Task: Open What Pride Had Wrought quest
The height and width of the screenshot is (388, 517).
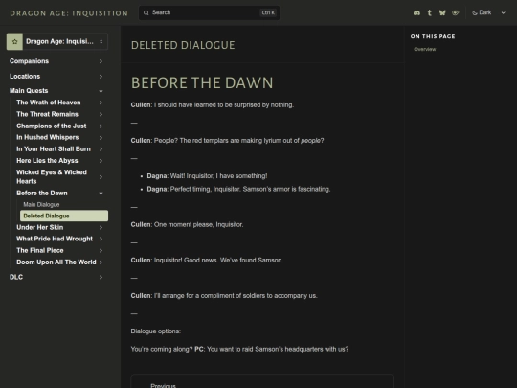Action: (55, 239)
